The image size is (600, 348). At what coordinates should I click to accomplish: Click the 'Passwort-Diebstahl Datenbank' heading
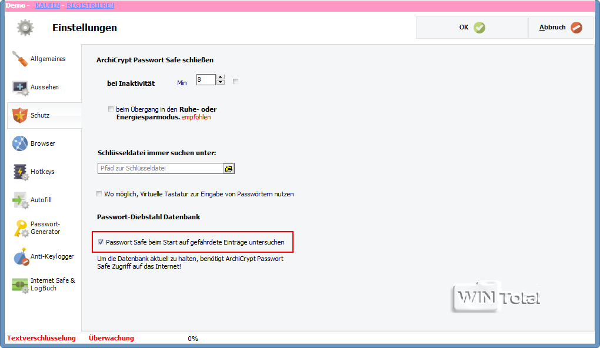tap(148, 217)
